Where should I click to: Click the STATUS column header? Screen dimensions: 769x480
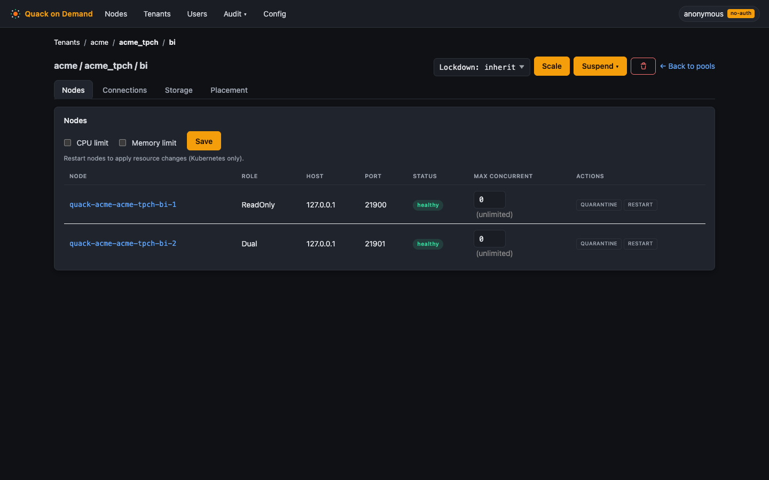pyautogui.click(x=425, y=176)
